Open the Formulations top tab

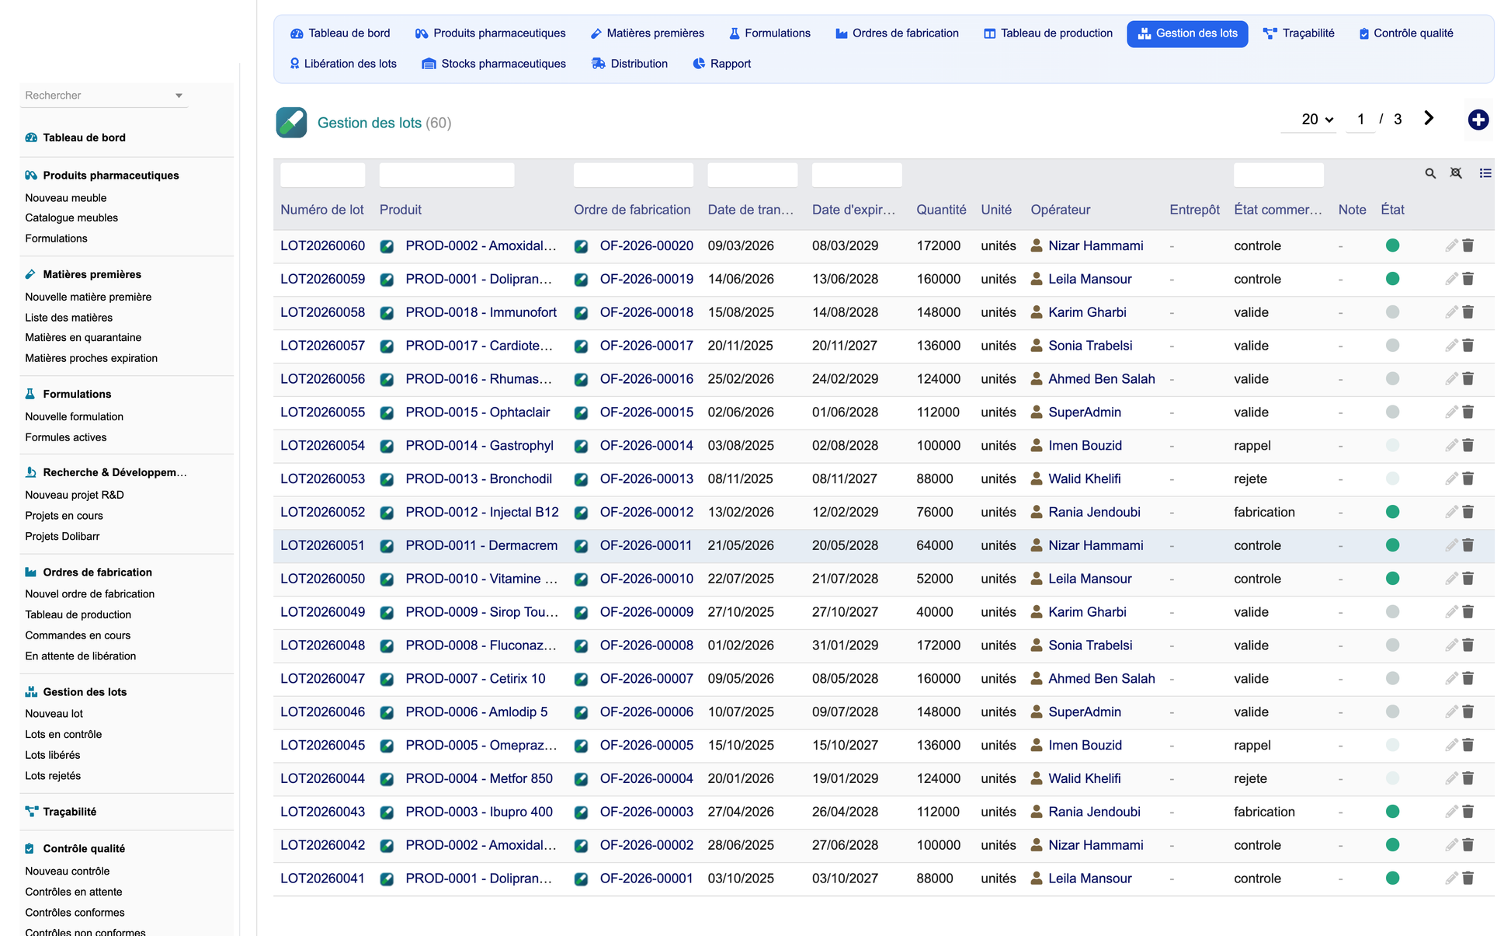[x=769, y=33]
